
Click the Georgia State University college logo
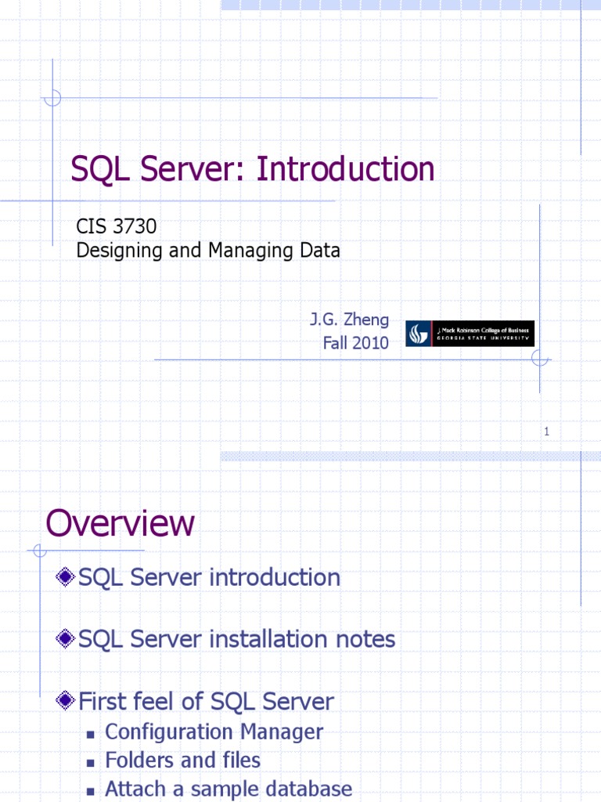point(470,334)
